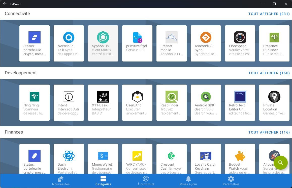Open primitive ftpd FTP server icon

pyautogui.click(x=137, y=37)
